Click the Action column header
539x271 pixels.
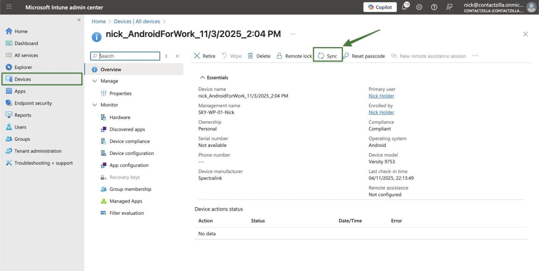(x=205, y=221)
